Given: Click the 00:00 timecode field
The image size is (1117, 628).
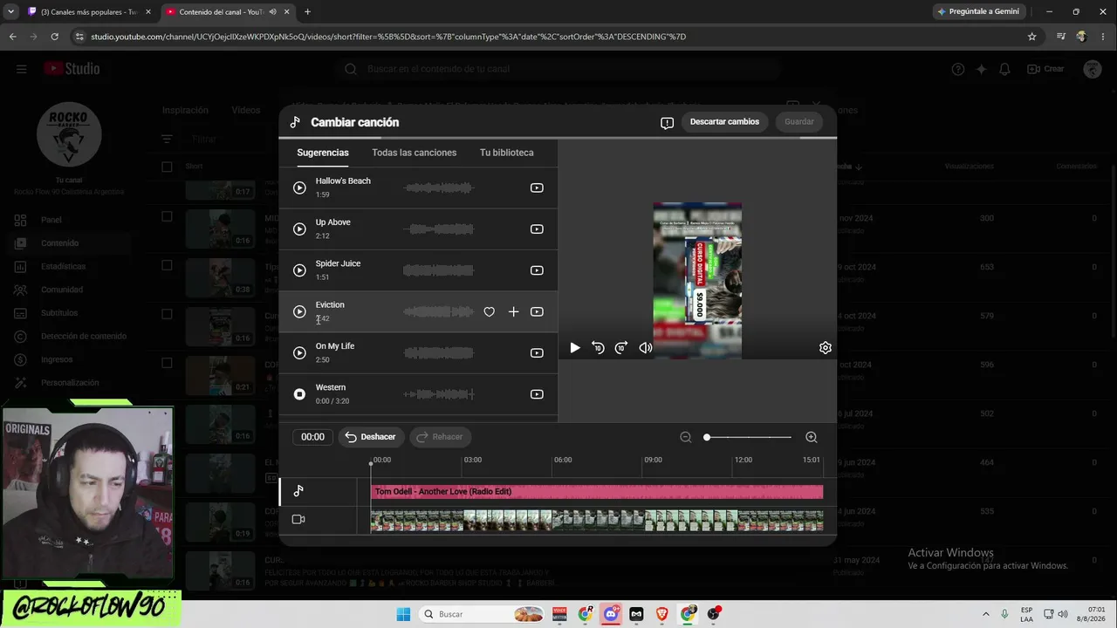Looking at the screenshot, I should [312, 437].
